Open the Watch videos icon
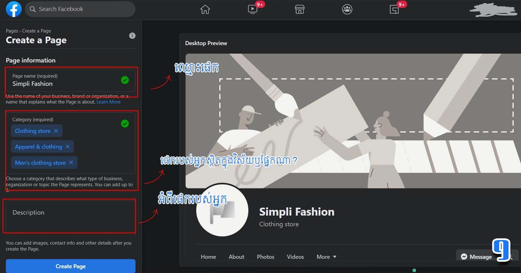The height and width of the screenshot is (273, 521). click(x=253, y=10)
